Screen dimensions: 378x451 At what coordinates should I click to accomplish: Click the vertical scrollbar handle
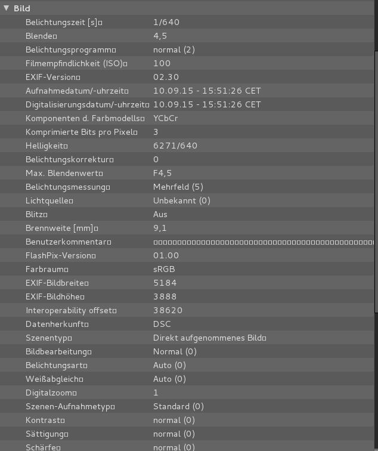(376, 179)
